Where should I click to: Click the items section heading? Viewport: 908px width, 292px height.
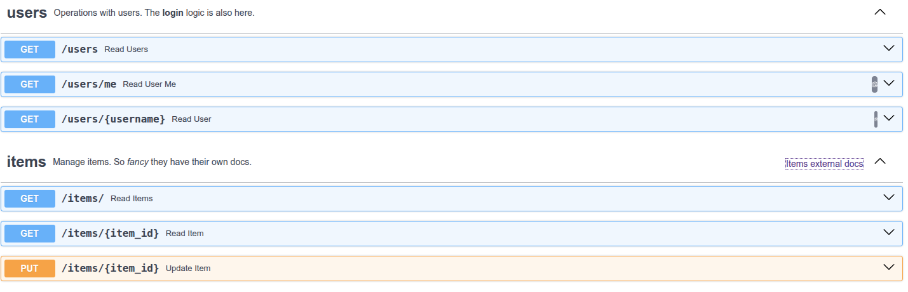coord(27,162)
